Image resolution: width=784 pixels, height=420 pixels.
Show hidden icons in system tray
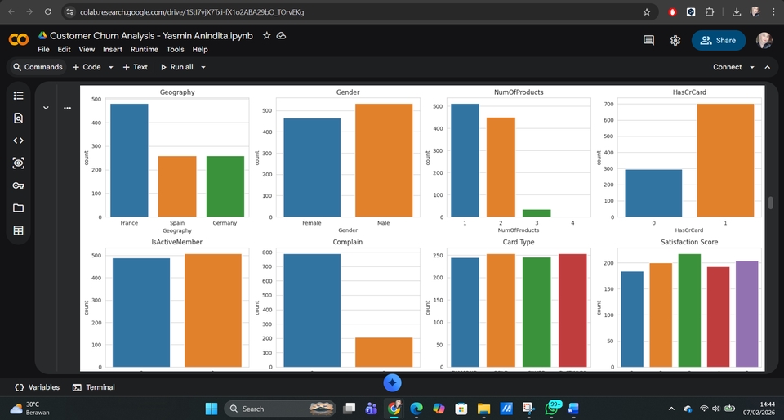671,409
